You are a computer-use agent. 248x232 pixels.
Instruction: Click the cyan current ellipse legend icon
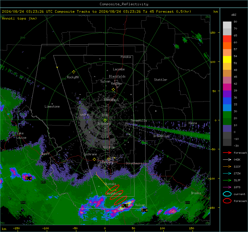pos(227,194)
